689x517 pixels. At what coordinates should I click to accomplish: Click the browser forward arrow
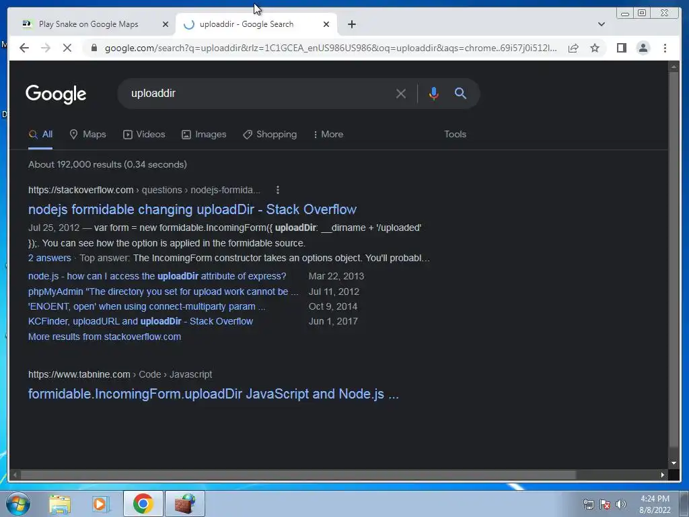(x=46, y=48)
